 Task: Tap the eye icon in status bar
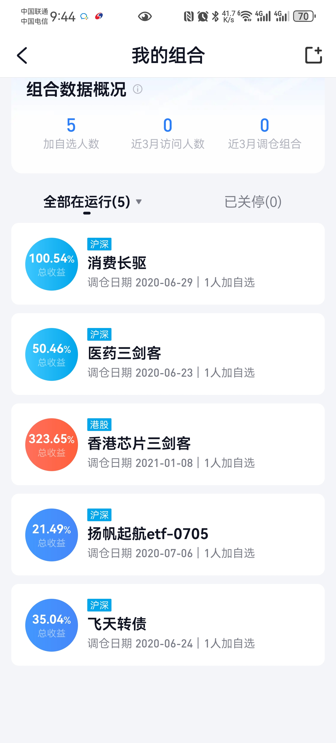point(145,17)
